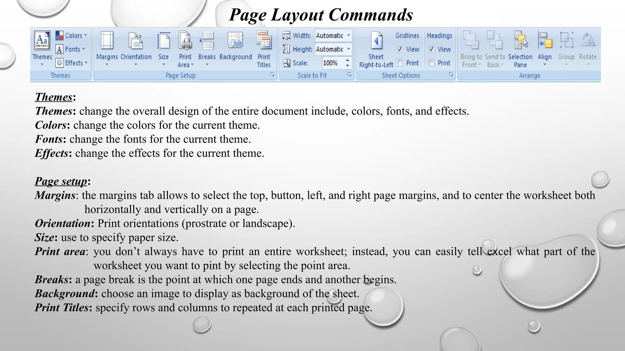The width and height of the screenshot is (625, 351).
Task: Expand the Orientation dropdown arrow
Action: (x=136, y=65)
